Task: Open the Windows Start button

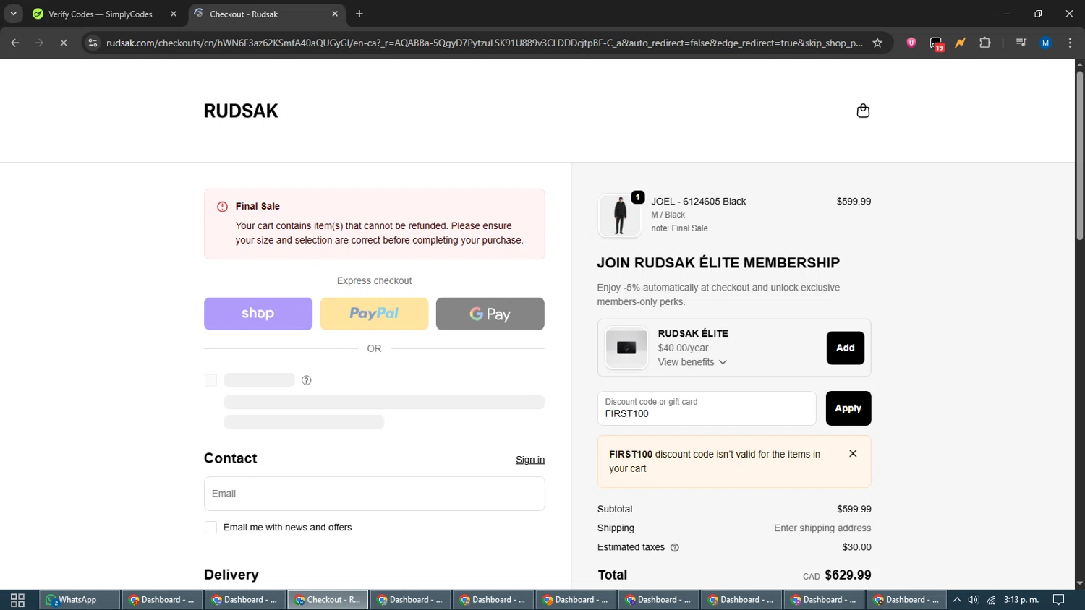Action: coord(17,600)
